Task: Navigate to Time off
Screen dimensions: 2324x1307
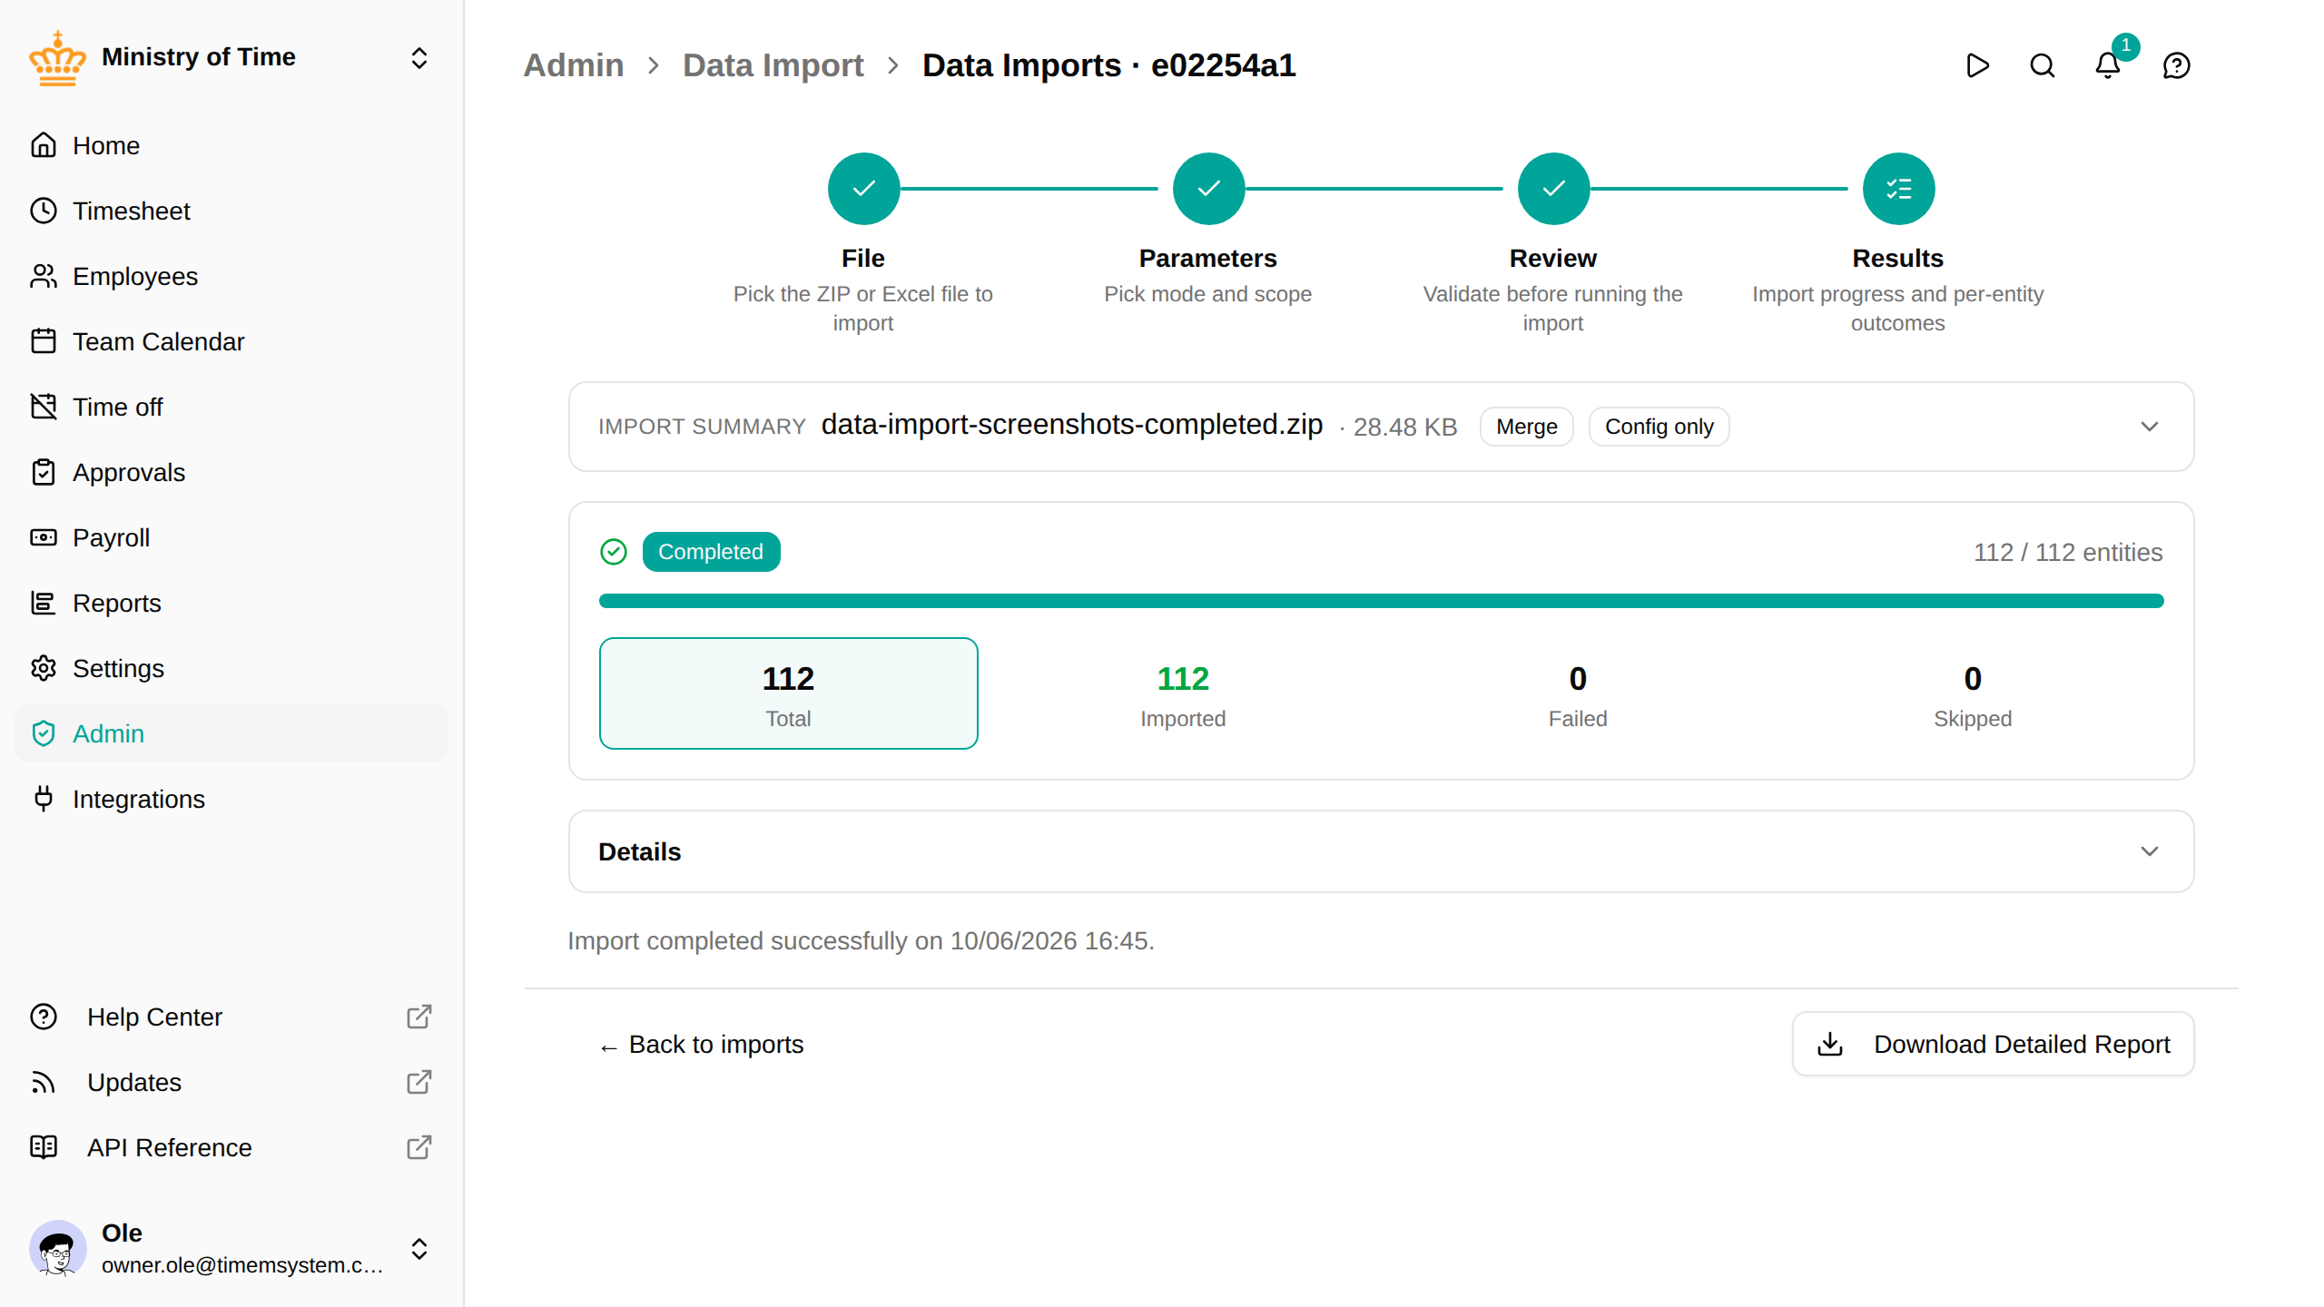Action: (x=231, y=407)
